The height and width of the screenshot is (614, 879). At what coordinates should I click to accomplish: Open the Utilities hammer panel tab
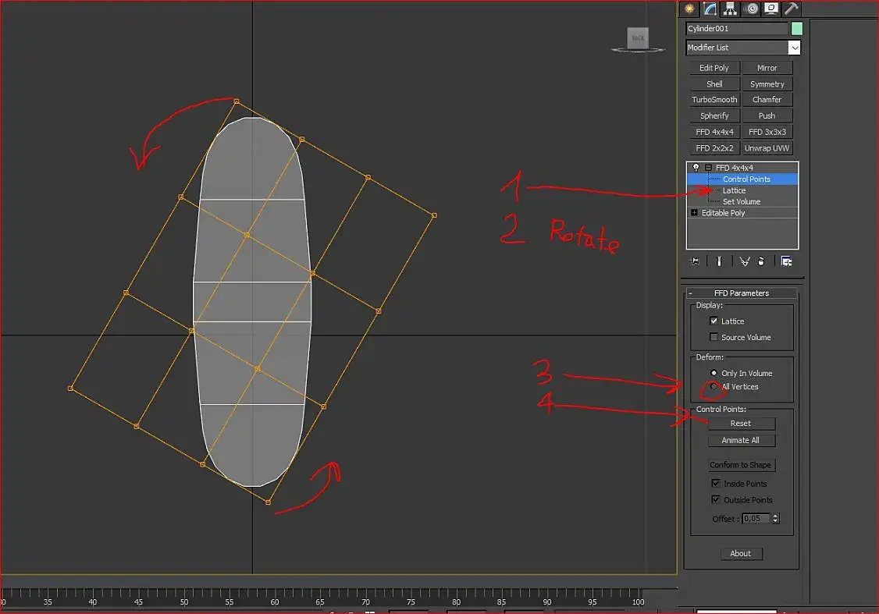click(791, 9)
